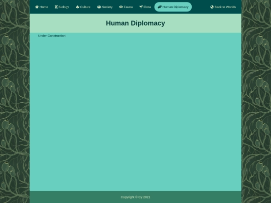Click the handshake icon beside Human Diplomacy
Image resolution: width=271 pixels, height=203 pixels.
[160, 7]
